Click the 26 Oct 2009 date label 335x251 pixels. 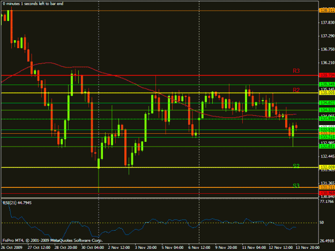click(x=12, y=248)
